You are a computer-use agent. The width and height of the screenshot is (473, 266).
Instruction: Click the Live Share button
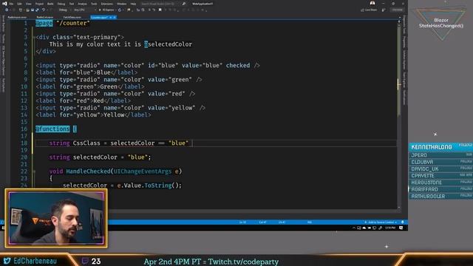click(369, 10)
